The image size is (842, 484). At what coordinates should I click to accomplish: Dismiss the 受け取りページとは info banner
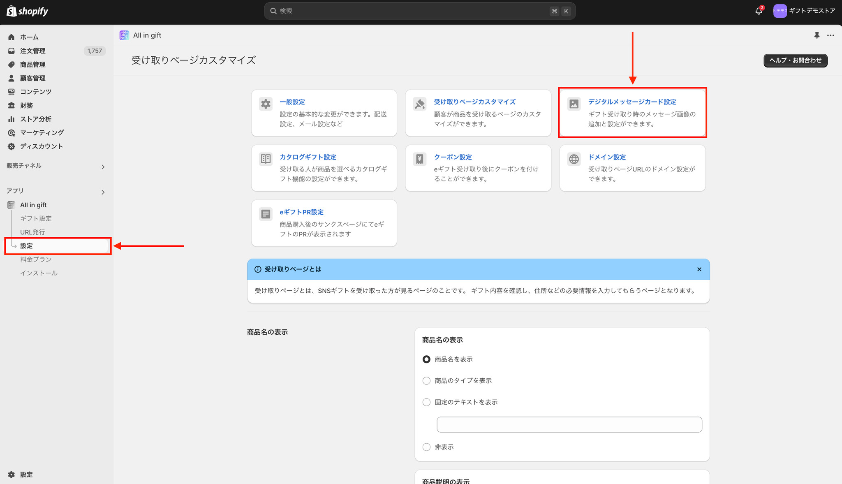pos(699,269)
